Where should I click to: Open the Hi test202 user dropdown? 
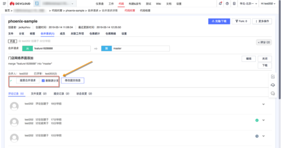click(268, 4)
